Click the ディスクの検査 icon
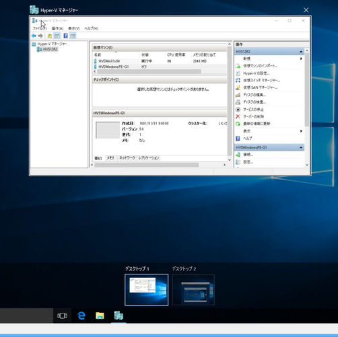 click(238, 102)
